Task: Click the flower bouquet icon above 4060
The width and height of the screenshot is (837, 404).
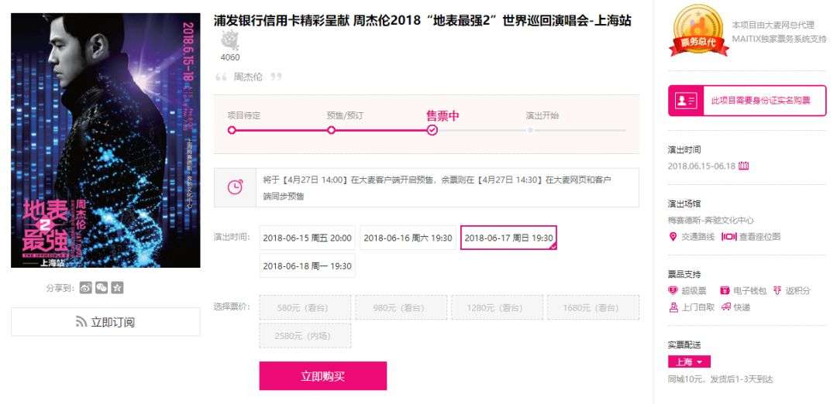Action: click(x=230, y=40)
